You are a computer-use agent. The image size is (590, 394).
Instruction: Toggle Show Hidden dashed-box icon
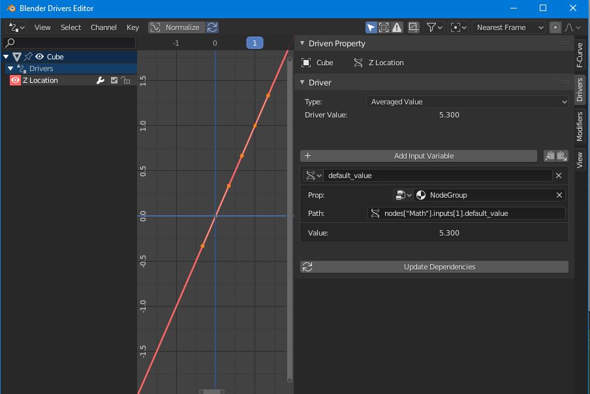click(384, 27)
